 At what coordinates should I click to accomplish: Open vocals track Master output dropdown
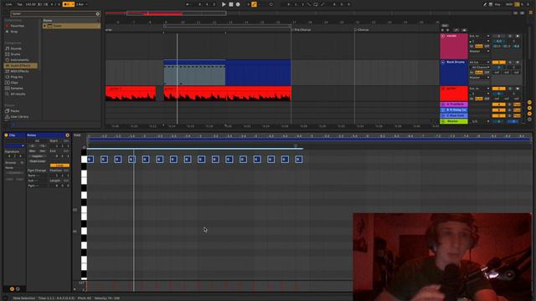[x=479, y=51]
